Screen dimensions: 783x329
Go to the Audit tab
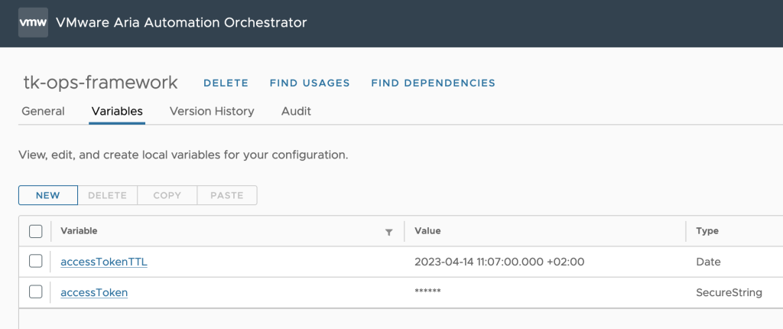click(296, 111)
